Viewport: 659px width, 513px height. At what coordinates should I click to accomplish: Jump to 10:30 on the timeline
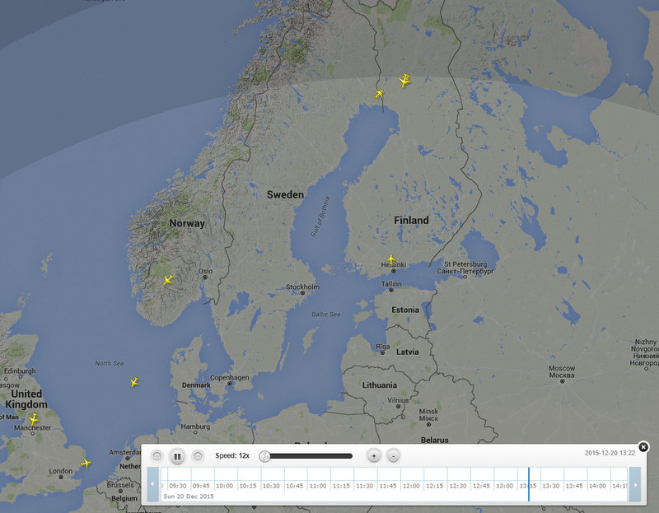[271, 486]
